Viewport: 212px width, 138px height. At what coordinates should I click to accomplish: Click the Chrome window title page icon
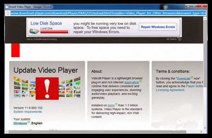click(x=7, y=7)
